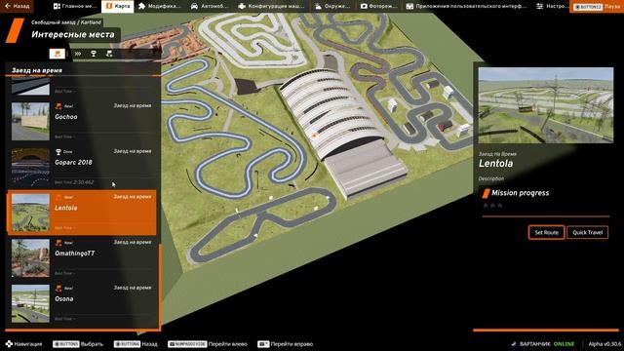Screen dimensions: 624x351
Task: Click the OmathingoTT track thumbnail
Action: click(30, 257)
